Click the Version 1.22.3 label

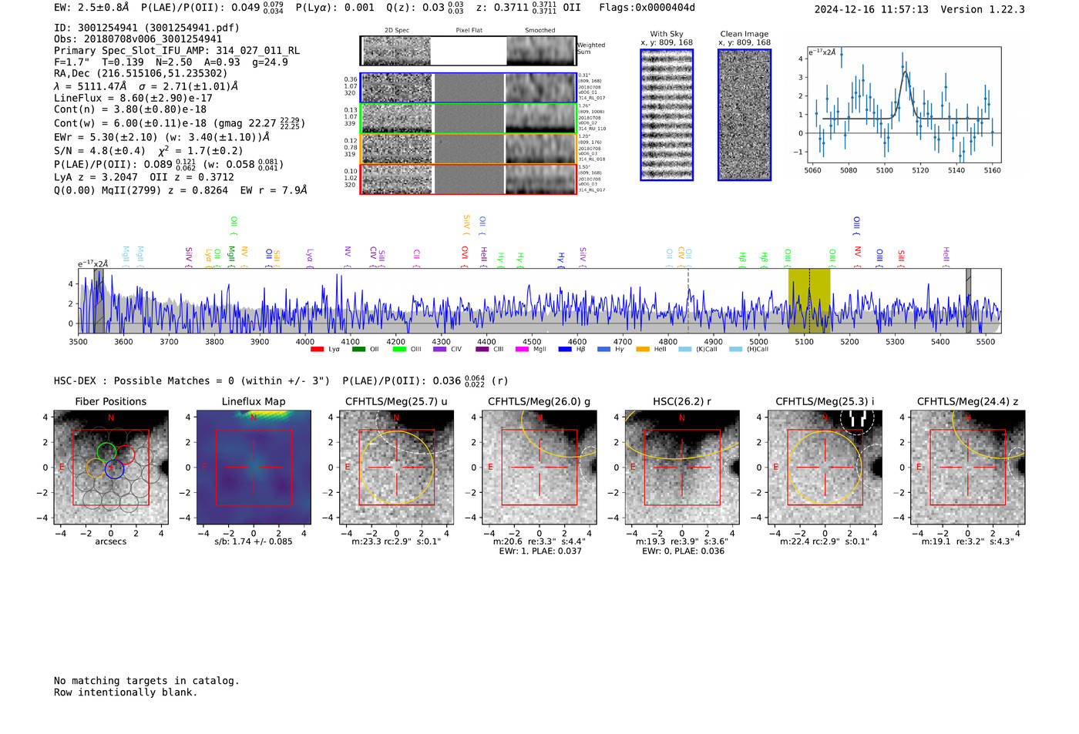coord(983,9)
